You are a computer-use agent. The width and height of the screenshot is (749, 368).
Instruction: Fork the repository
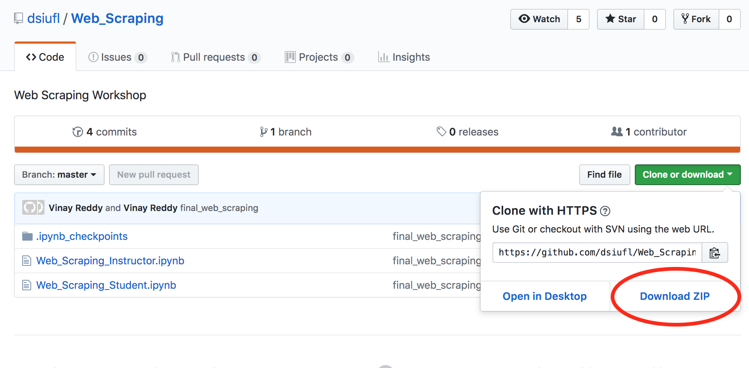[696, 19]
